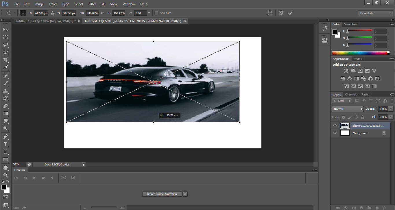Image resolution: width=395 pixels, height=210 pixels.
Task: Select the Zoom tool
Action: [5, 175]
